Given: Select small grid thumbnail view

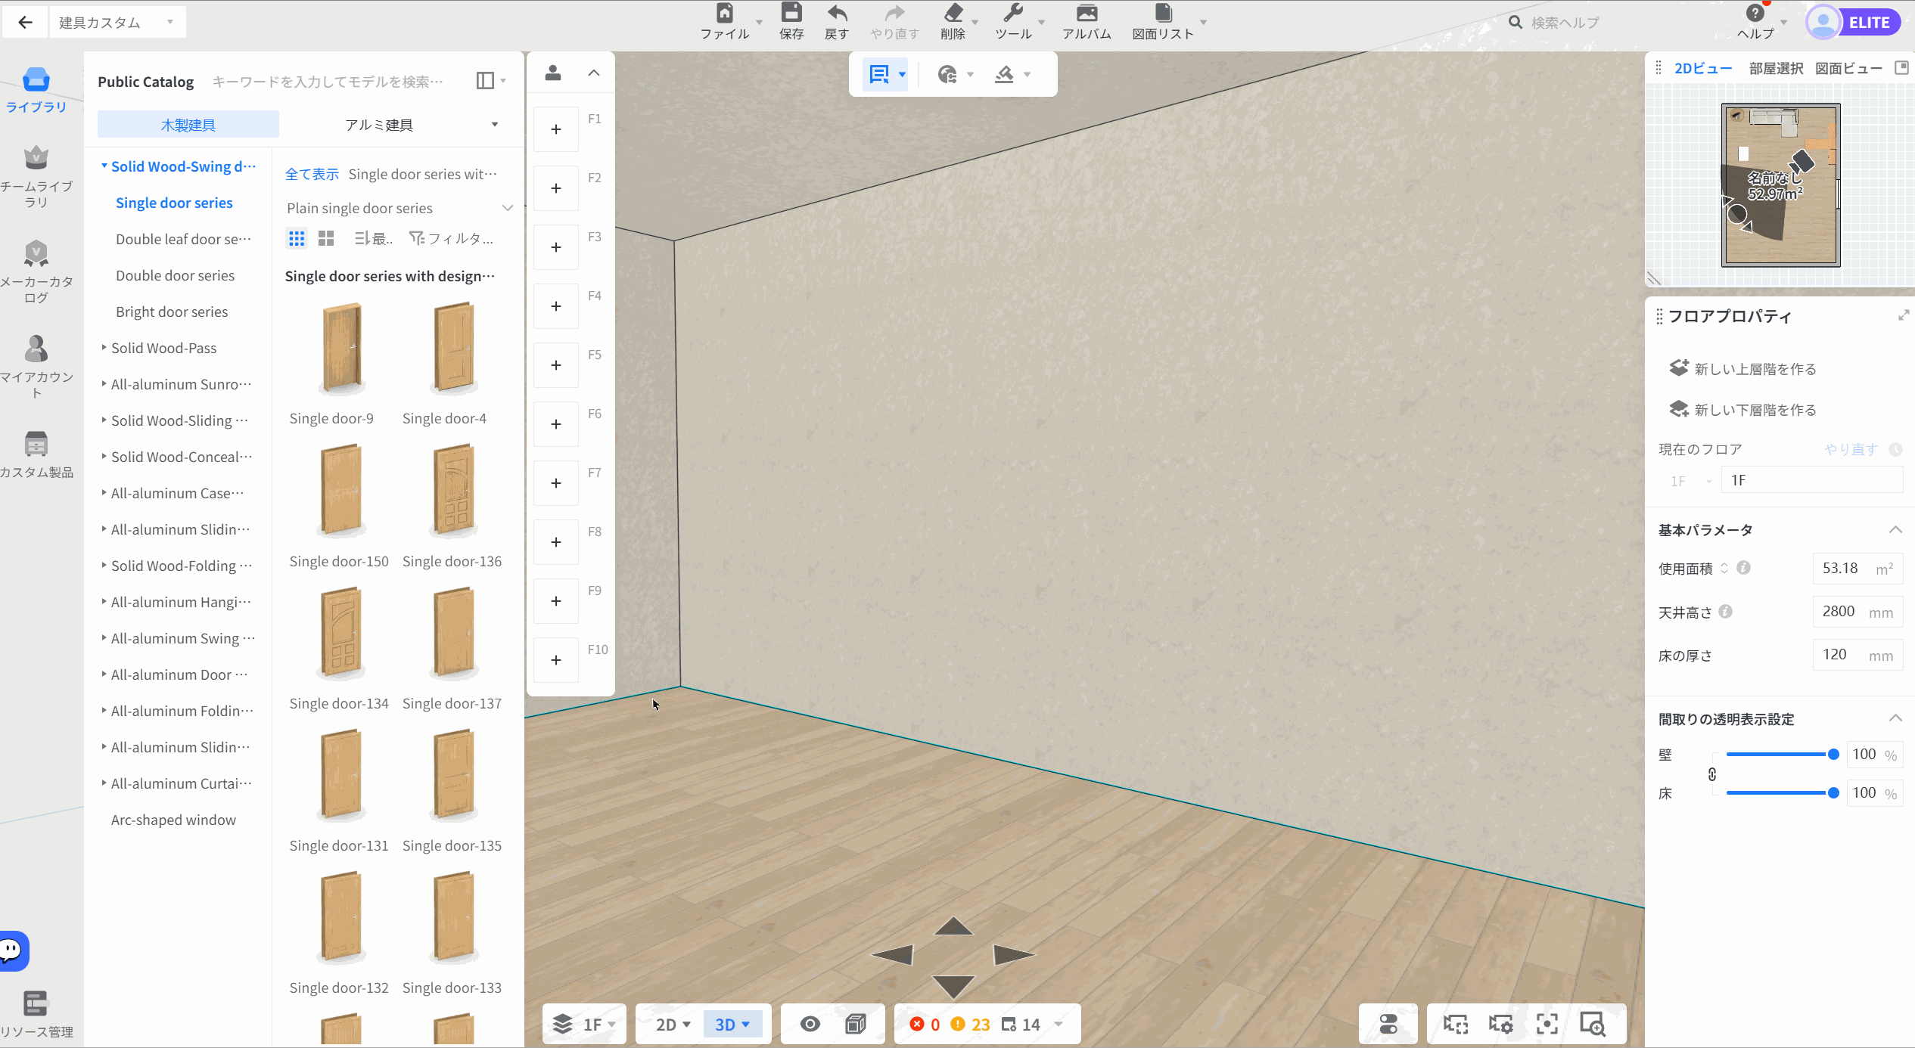Looking at the screenshot, I should (297, 239).
